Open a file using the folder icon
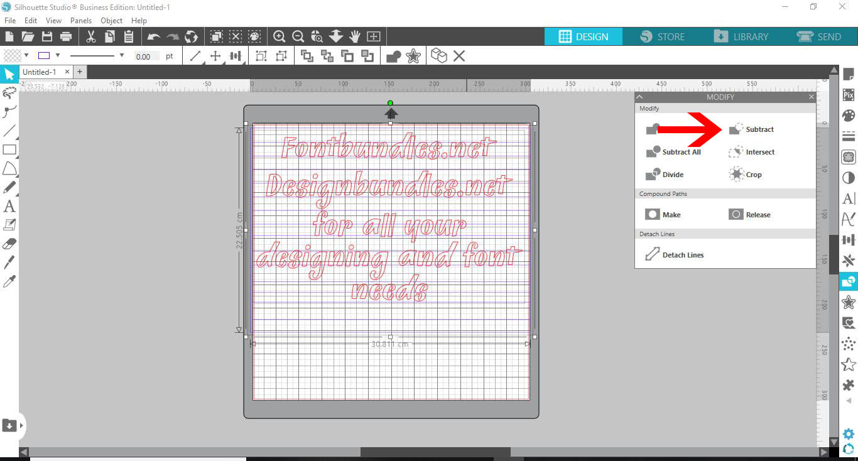Image resolution: width=858 pixels, height=461 pixels. tap(28, 36)
